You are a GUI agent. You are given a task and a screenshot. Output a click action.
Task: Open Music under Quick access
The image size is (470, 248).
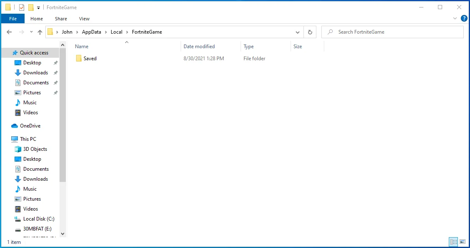pyautogui.click(x=30, y=103)
